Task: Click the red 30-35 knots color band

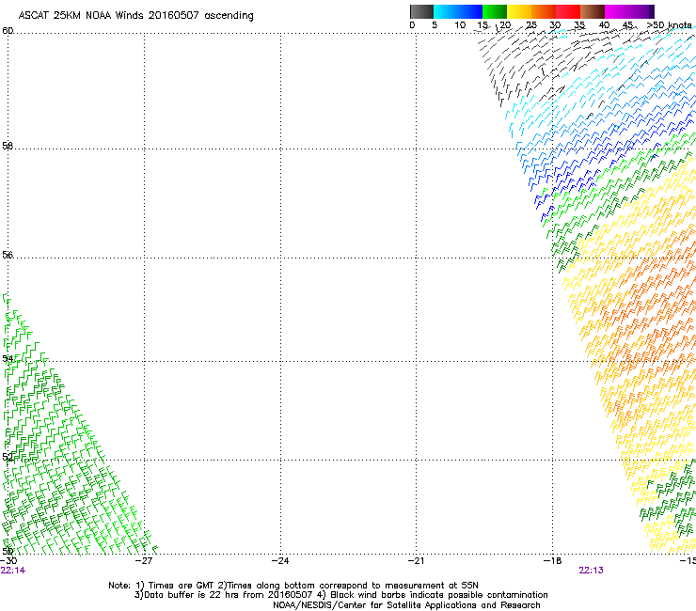Action: point(568,11)
